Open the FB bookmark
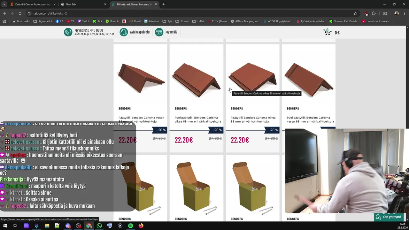 pos(59,21)
